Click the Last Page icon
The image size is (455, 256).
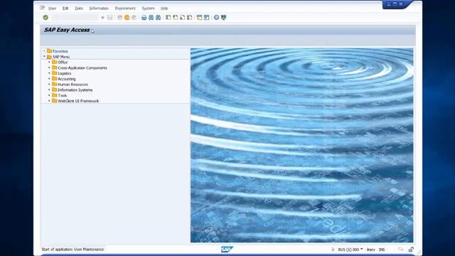(190, 17)
